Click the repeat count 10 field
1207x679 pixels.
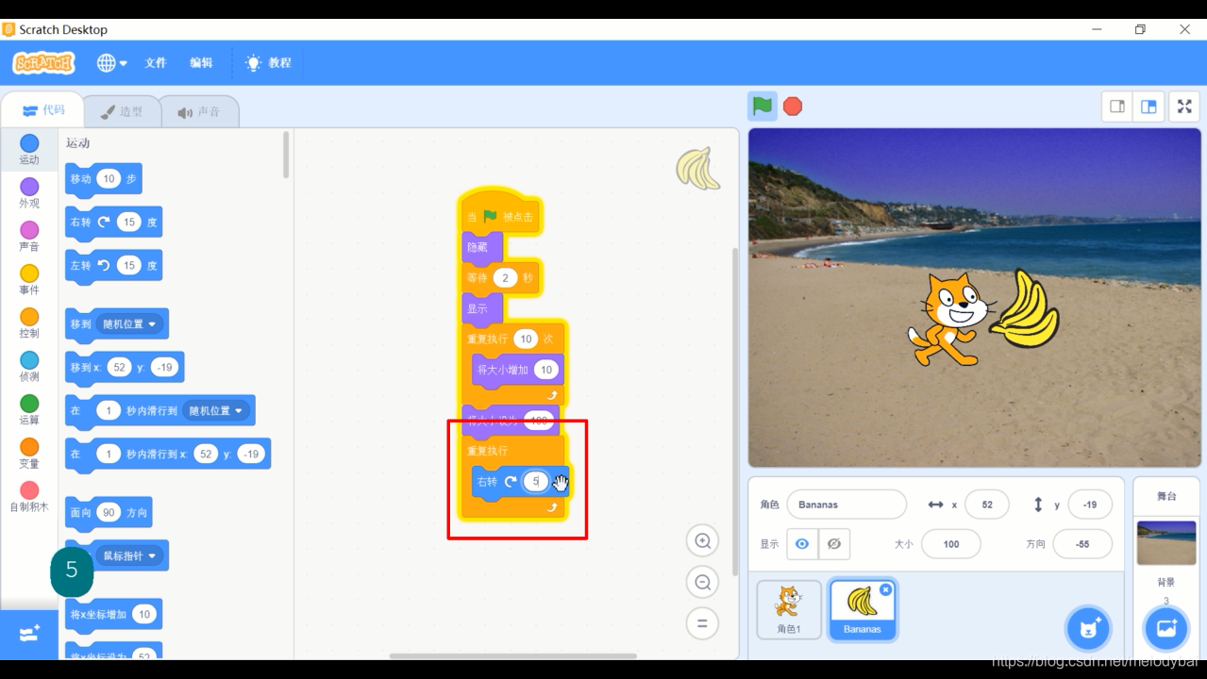(526, 339)
